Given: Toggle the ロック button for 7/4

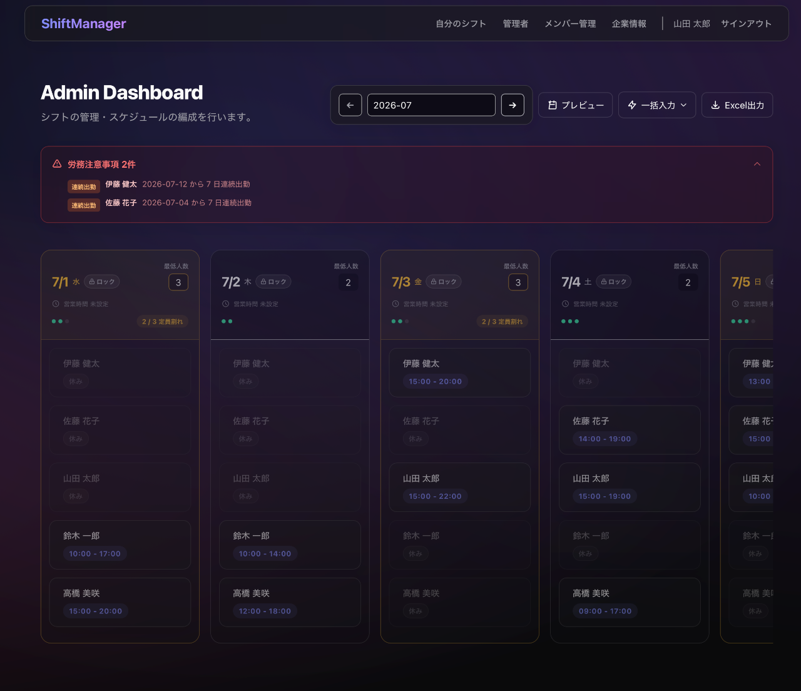Looking at the screenshot, I should pyautogui.click(x=614, y=282).
